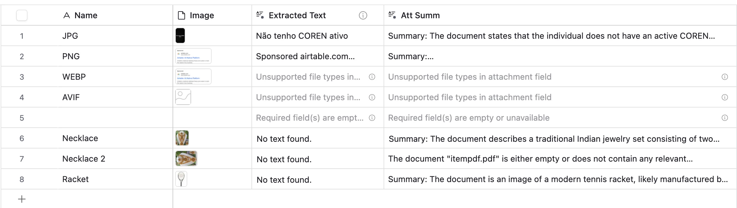This screenshot has width=737, height=208.
Task: Click the info icon in Extracted Text header
Action: pos(363,15)
